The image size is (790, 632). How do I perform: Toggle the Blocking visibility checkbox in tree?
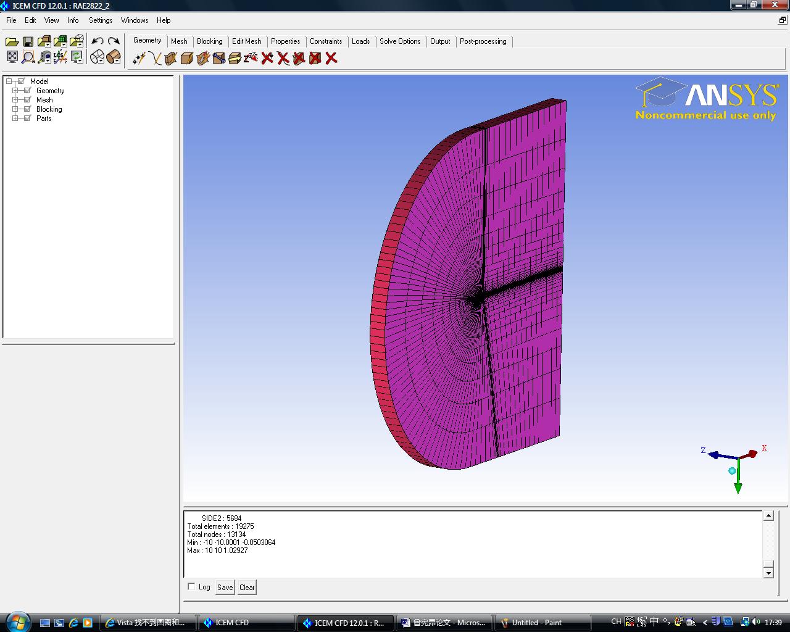pyautogui.click(x=27, y=109)
